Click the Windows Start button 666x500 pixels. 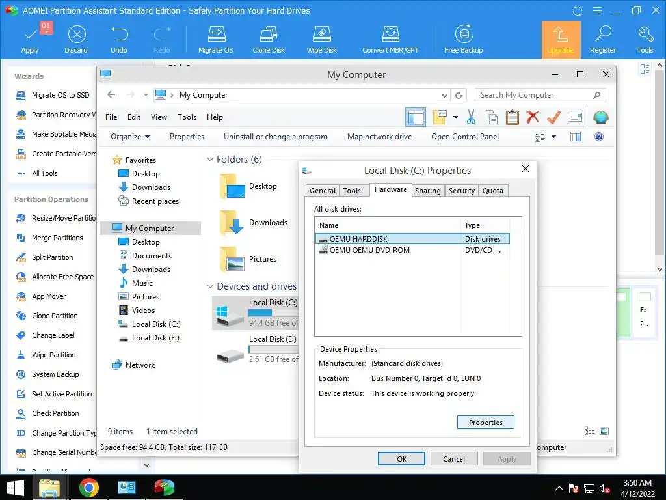(16, 488)
